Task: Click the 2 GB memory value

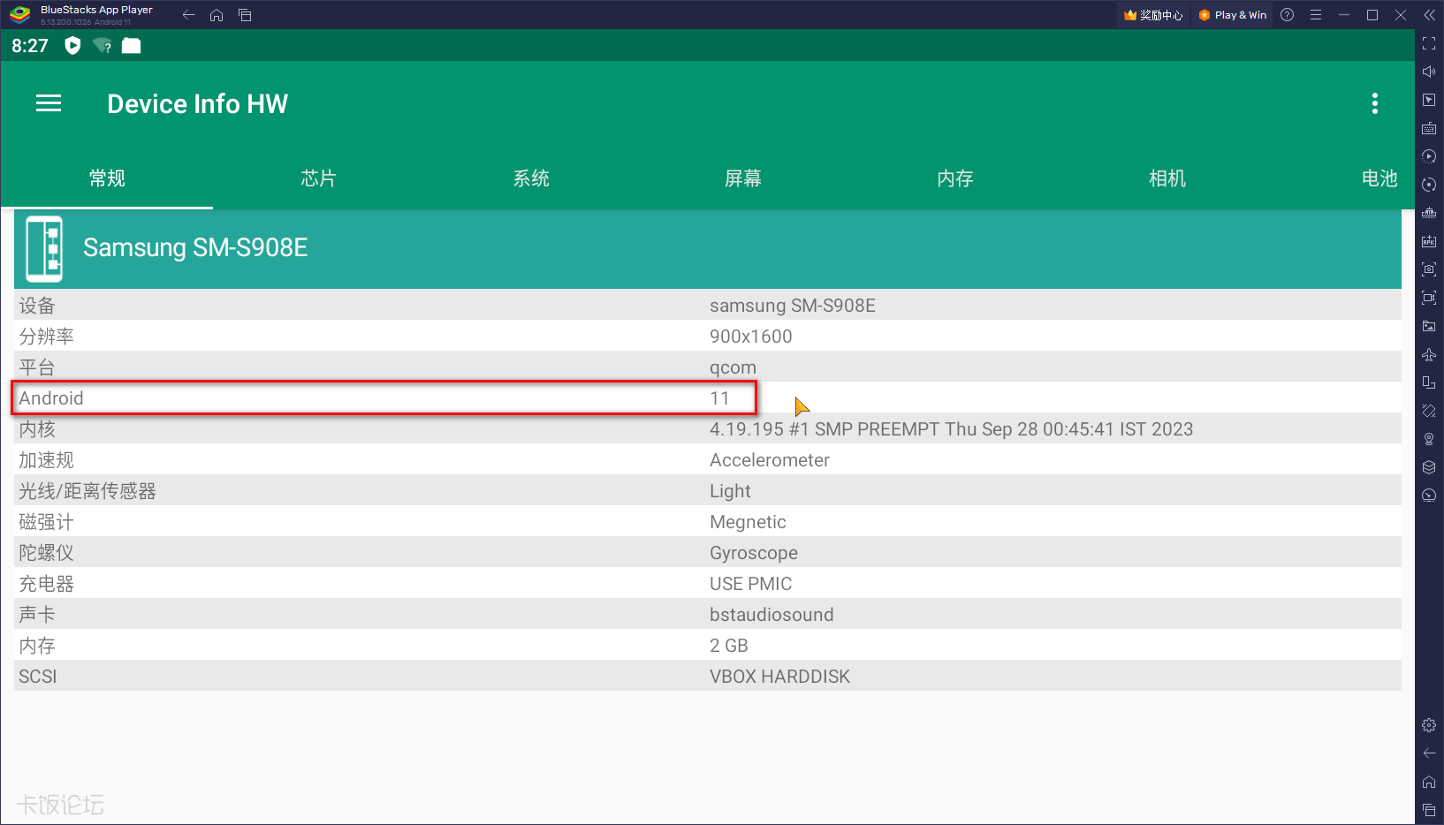Action: click(x=729, y=646)
